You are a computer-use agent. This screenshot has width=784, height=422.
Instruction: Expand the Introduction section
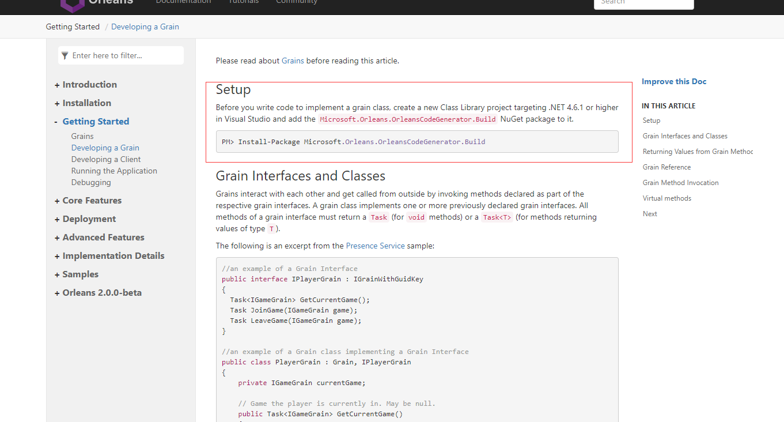point(56,84)
